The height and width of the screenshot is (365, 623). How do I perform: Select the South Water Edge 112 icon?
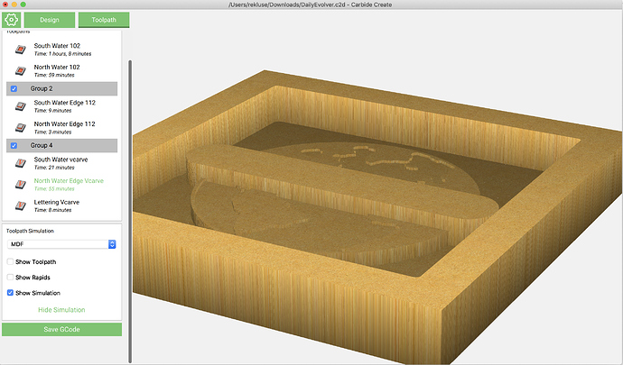(20, 106)
